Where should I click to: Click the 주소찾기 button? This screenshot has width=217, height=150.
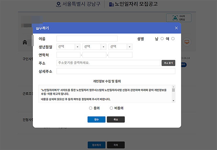pyautogui.click(x=168, y=63)
